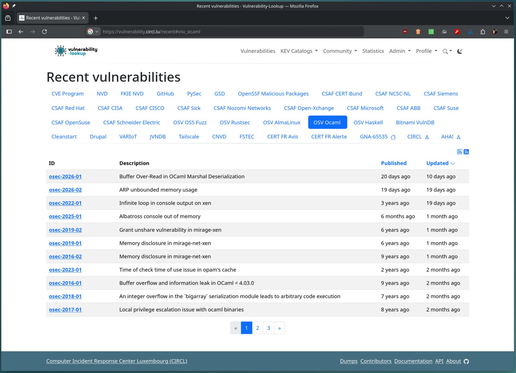The width and height of the screenshot is (516, 373).
Task: Open the Firefox hamburger menu
Action: tap(506, 32)
